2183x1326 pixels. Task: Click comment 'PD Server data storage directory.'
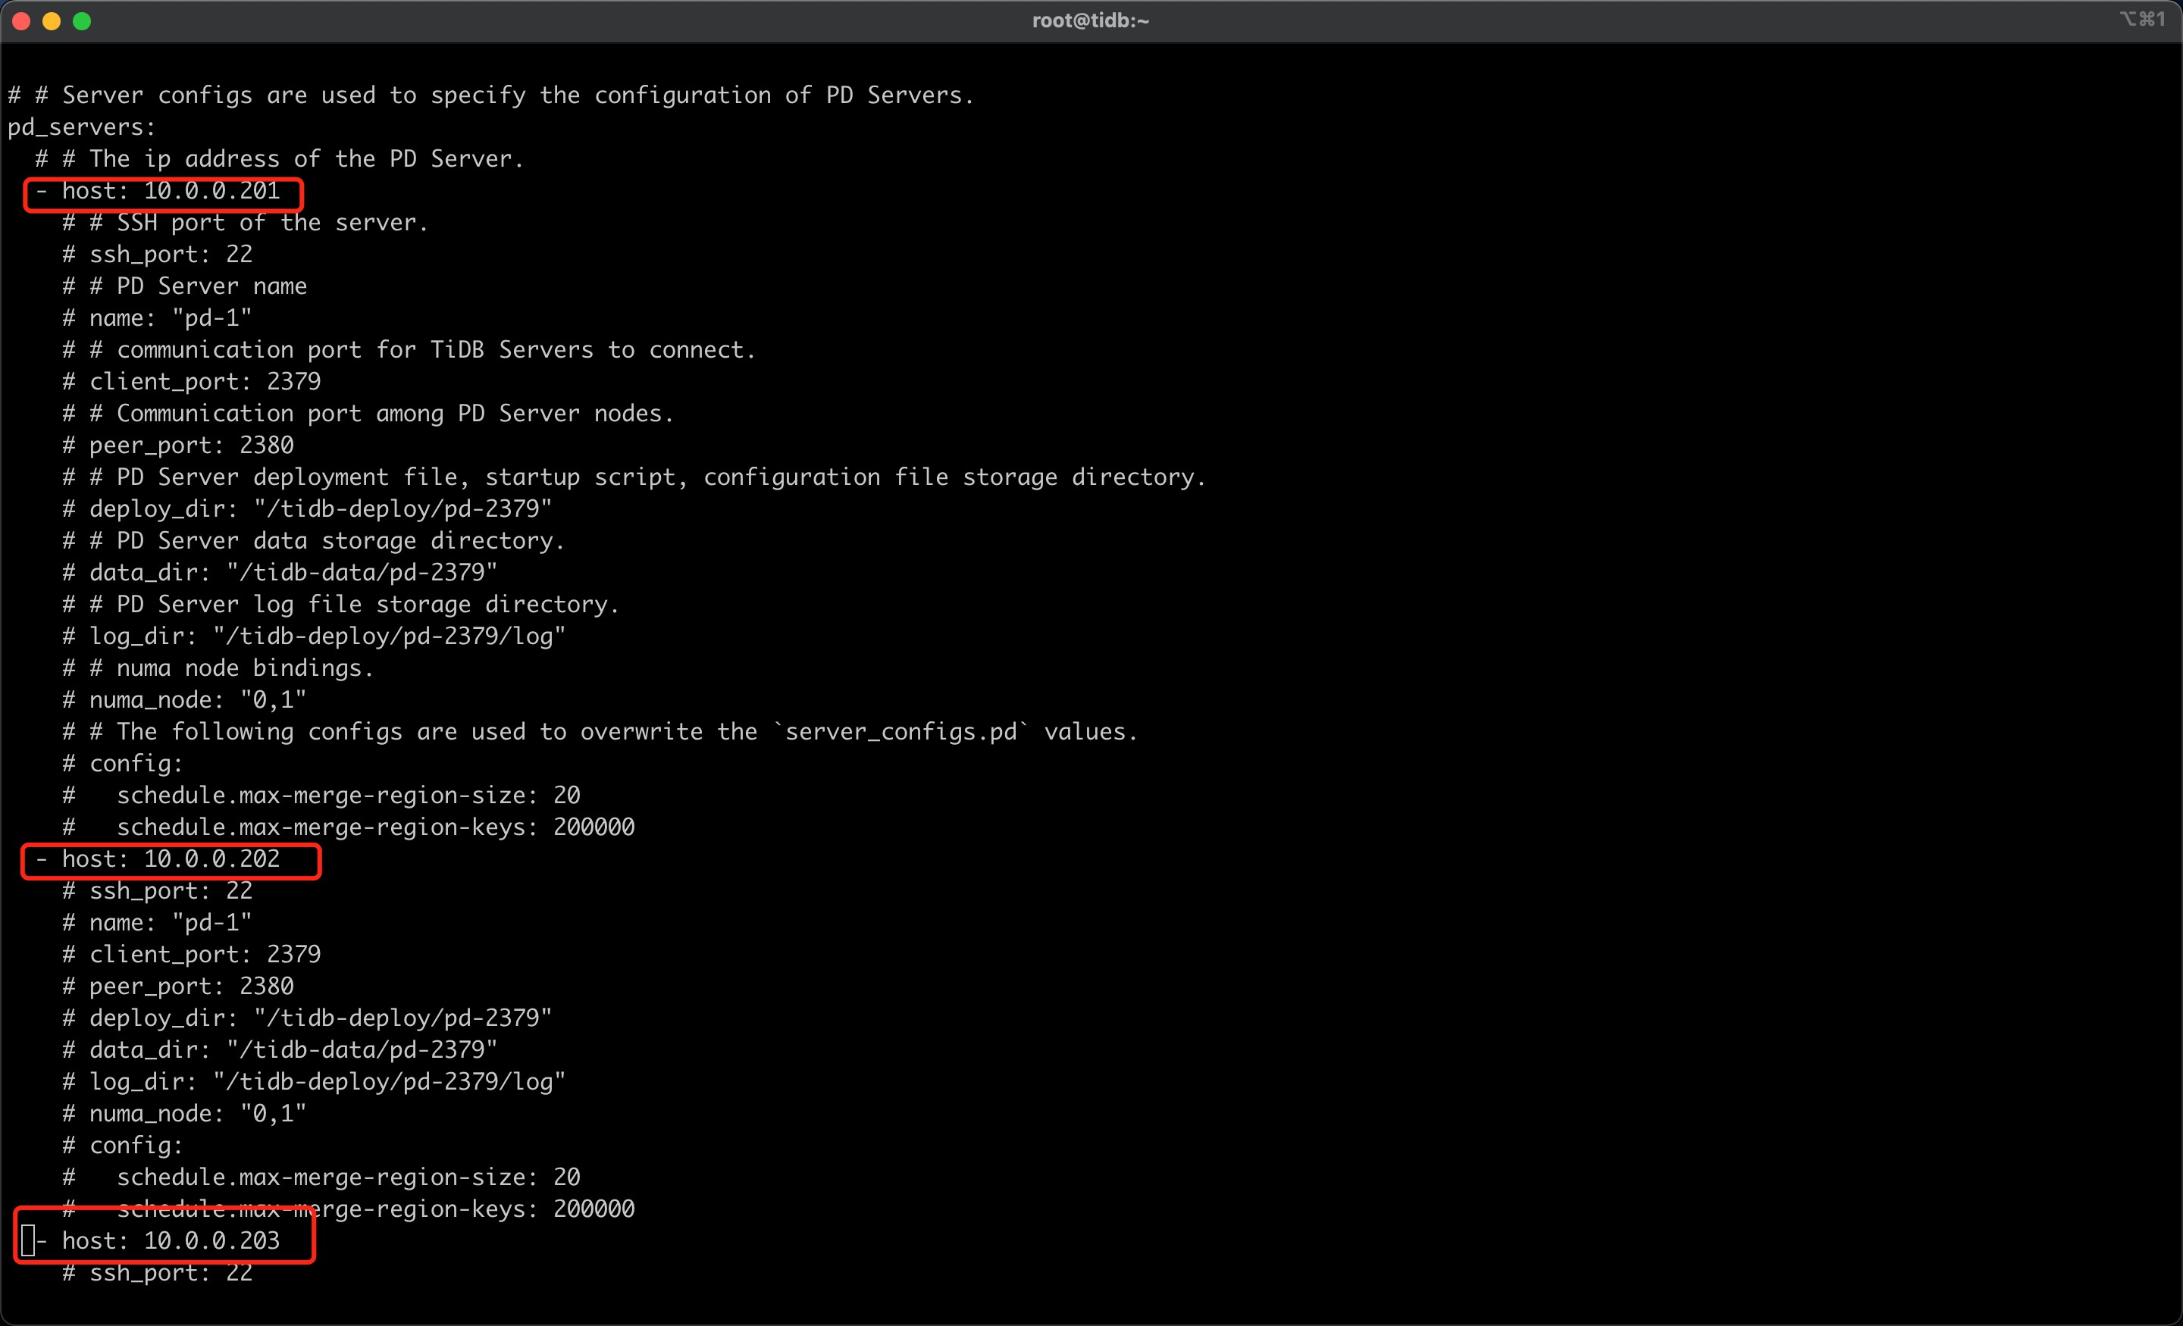341,541
